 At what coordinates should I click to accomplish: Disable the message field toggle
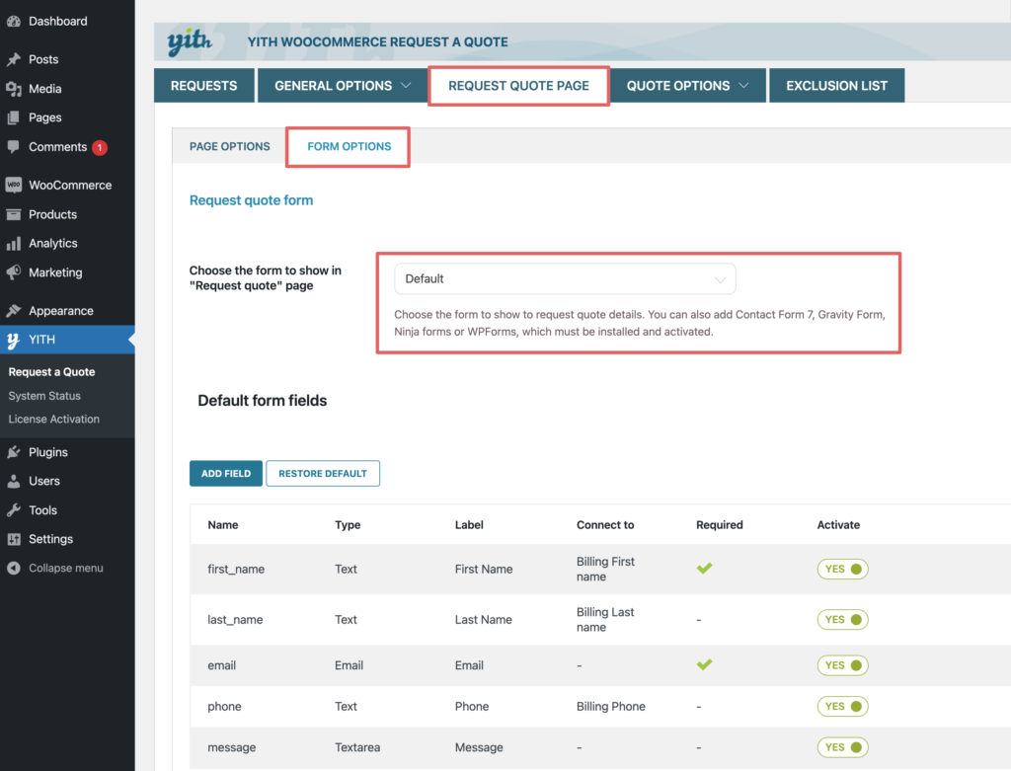click(842, 747)
